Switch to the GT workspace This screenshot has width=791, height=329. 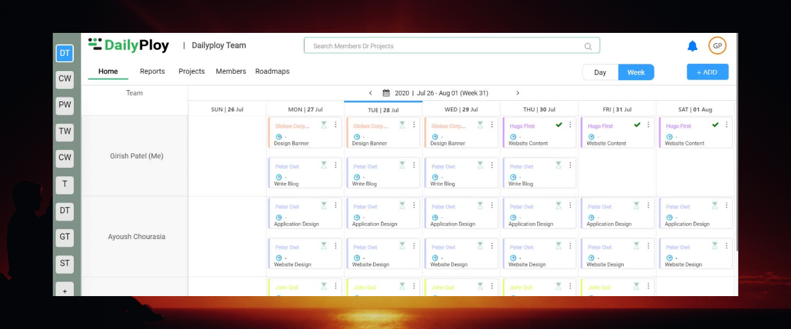[65, 237]
